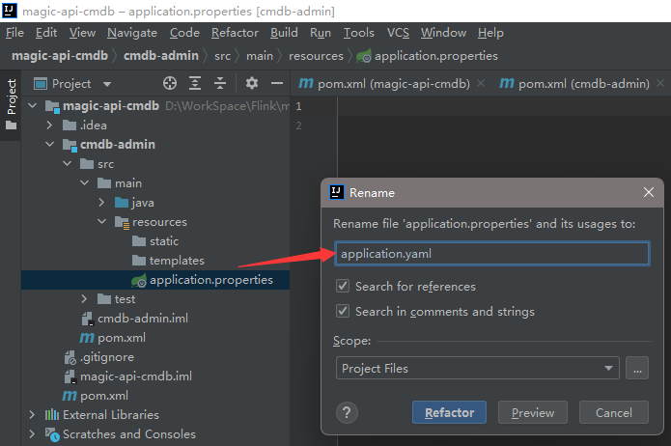
Task: Click the Rename dialog help button
Action: [x=348, y=412]
